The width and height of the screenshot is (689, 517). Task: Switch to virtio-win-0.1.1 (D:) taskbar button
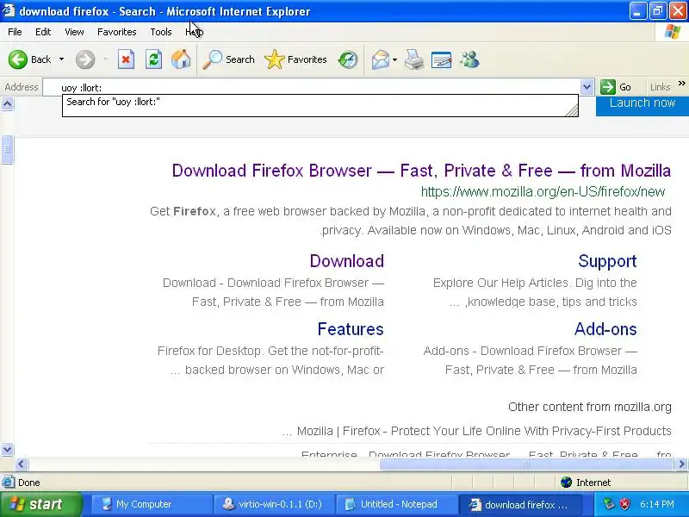coord(273,505)
